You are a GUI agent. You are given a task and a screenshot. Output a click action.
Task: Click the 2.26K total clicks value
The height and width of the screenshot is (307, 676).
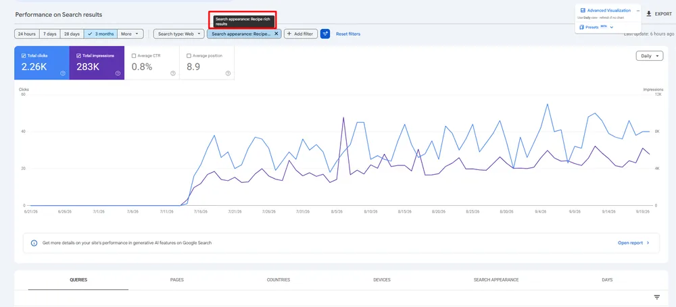point(34,67)
